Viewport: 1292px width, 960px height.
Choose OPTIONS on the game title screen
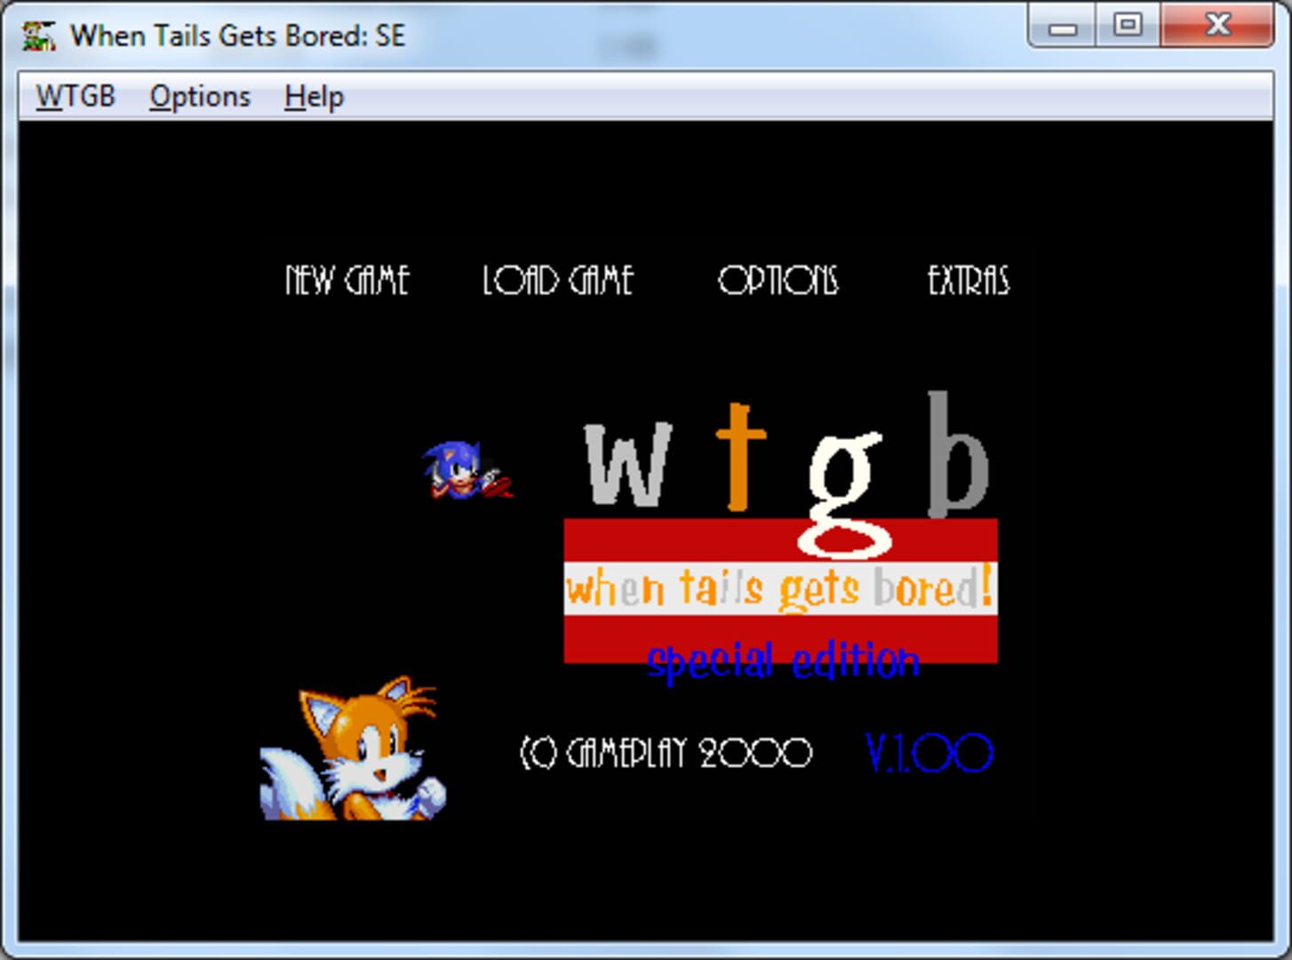[778, 281]
